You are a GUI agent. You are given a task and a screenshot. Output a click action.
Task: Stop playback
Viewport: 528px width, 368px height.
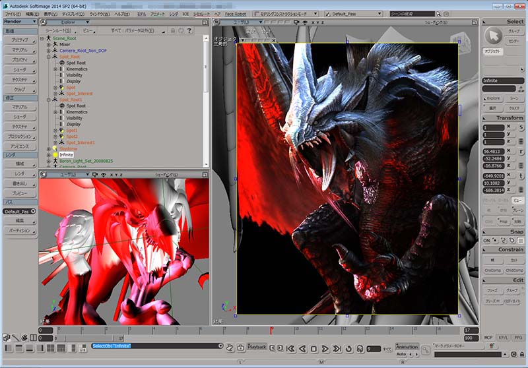click(x=313, y=349)
